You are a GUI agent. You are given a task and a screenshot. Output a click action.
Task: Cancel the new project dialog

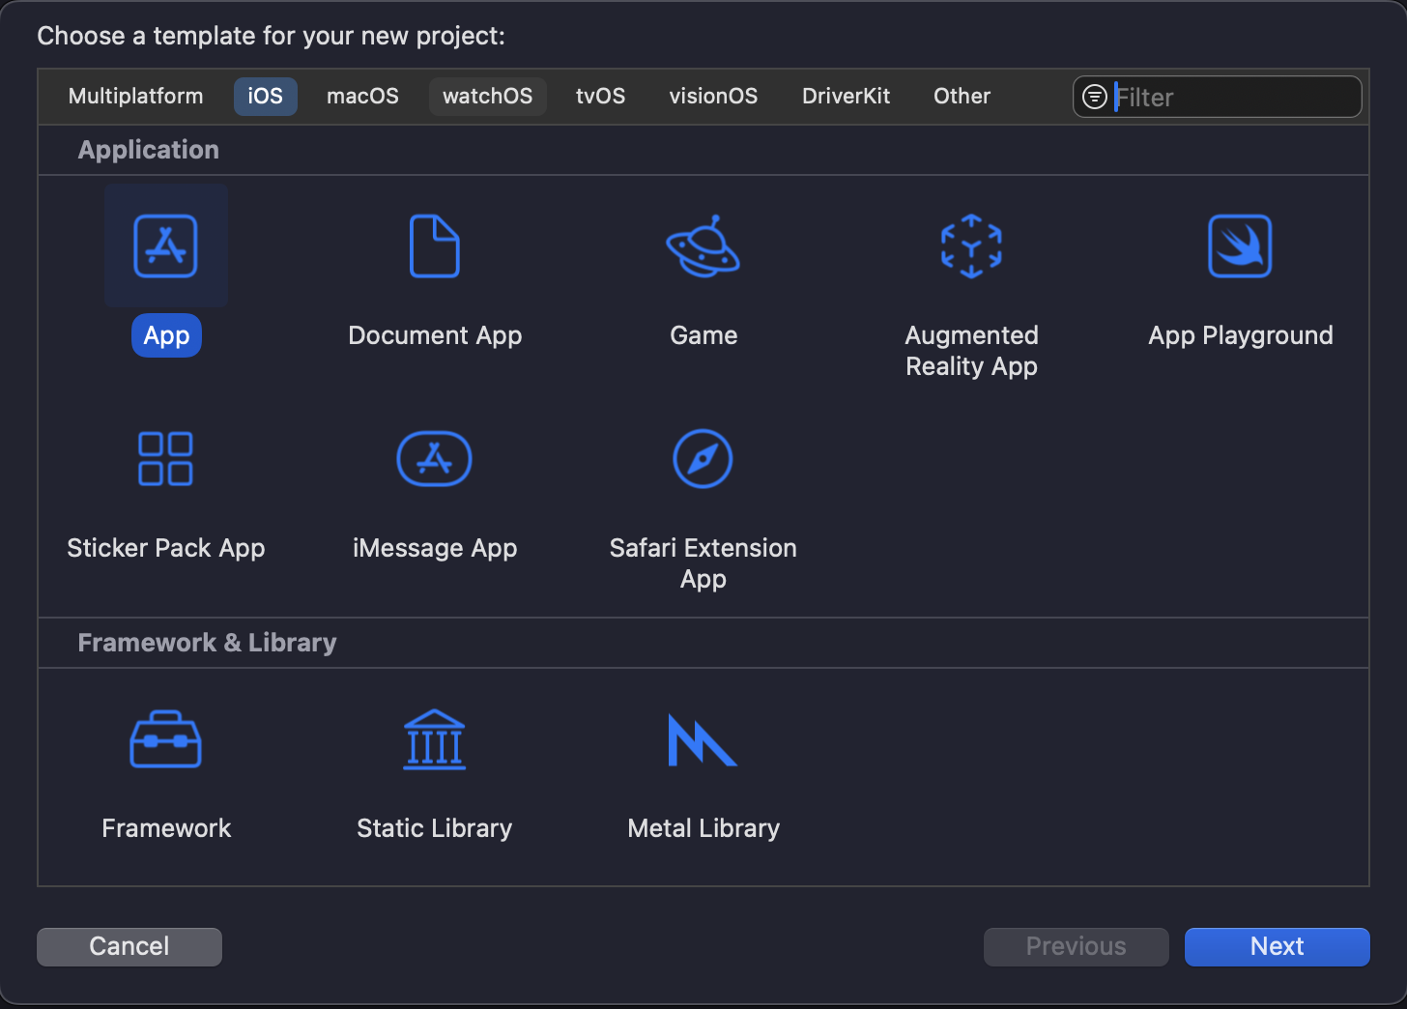click(129, 946)
